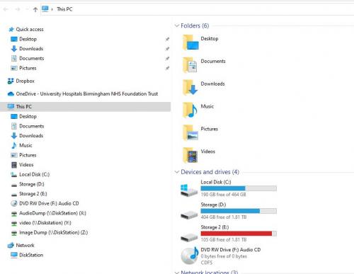Select DVD RW Drive (F:) Audio CD in sidebar
The width and height of the screenshot is (354, 274).
pyautogui.click(x=49, y=203)
